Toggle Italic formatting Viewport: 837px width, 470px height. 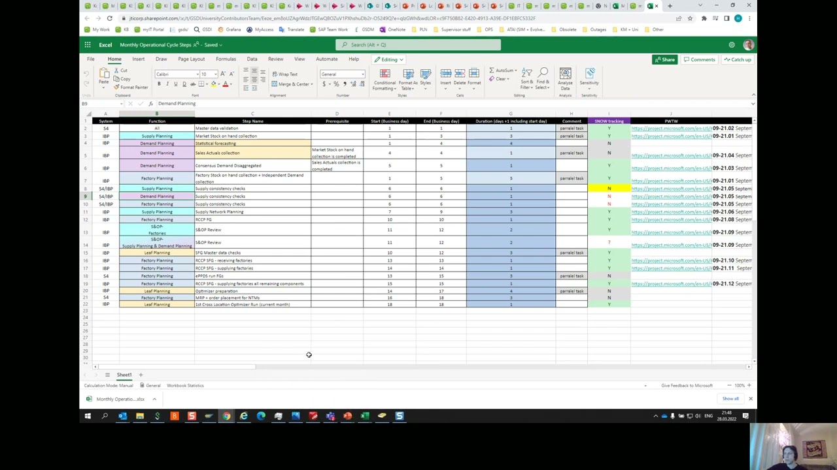167,84
